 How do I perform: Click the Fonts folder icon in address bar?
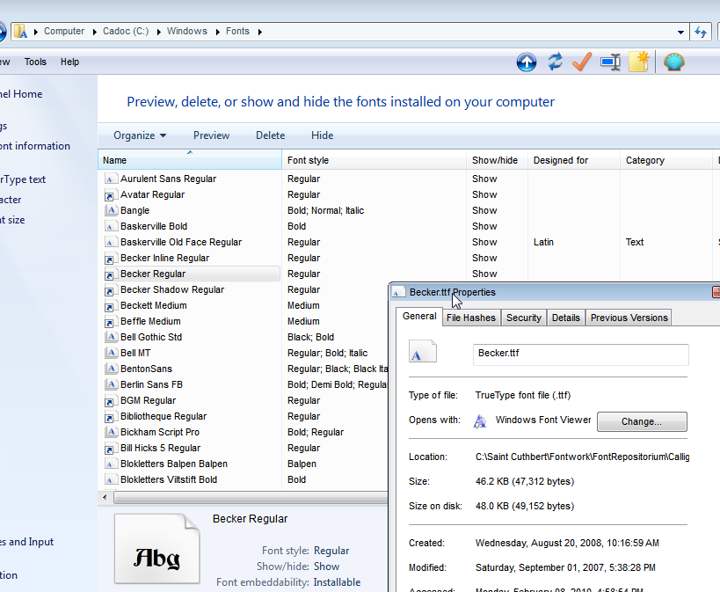click(x=20, y=32)
